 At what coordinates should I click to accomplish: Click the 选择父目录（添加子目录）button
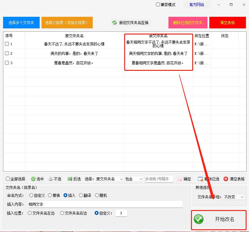tap(67, 22)
